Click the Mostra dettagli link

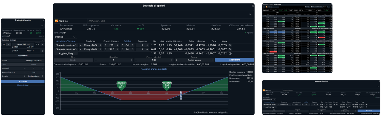tap(23, 85)
